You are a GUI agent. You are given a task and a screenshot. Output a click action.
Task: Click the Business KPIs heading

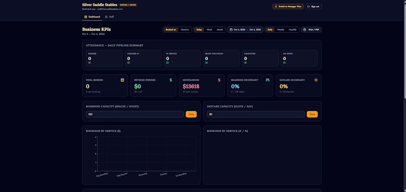tap(96, 29)
